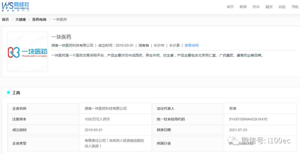This screenshot has width=300, height=154.
Task: Go to 首页 in the breadcrumb
Action: tap(5, 19)
